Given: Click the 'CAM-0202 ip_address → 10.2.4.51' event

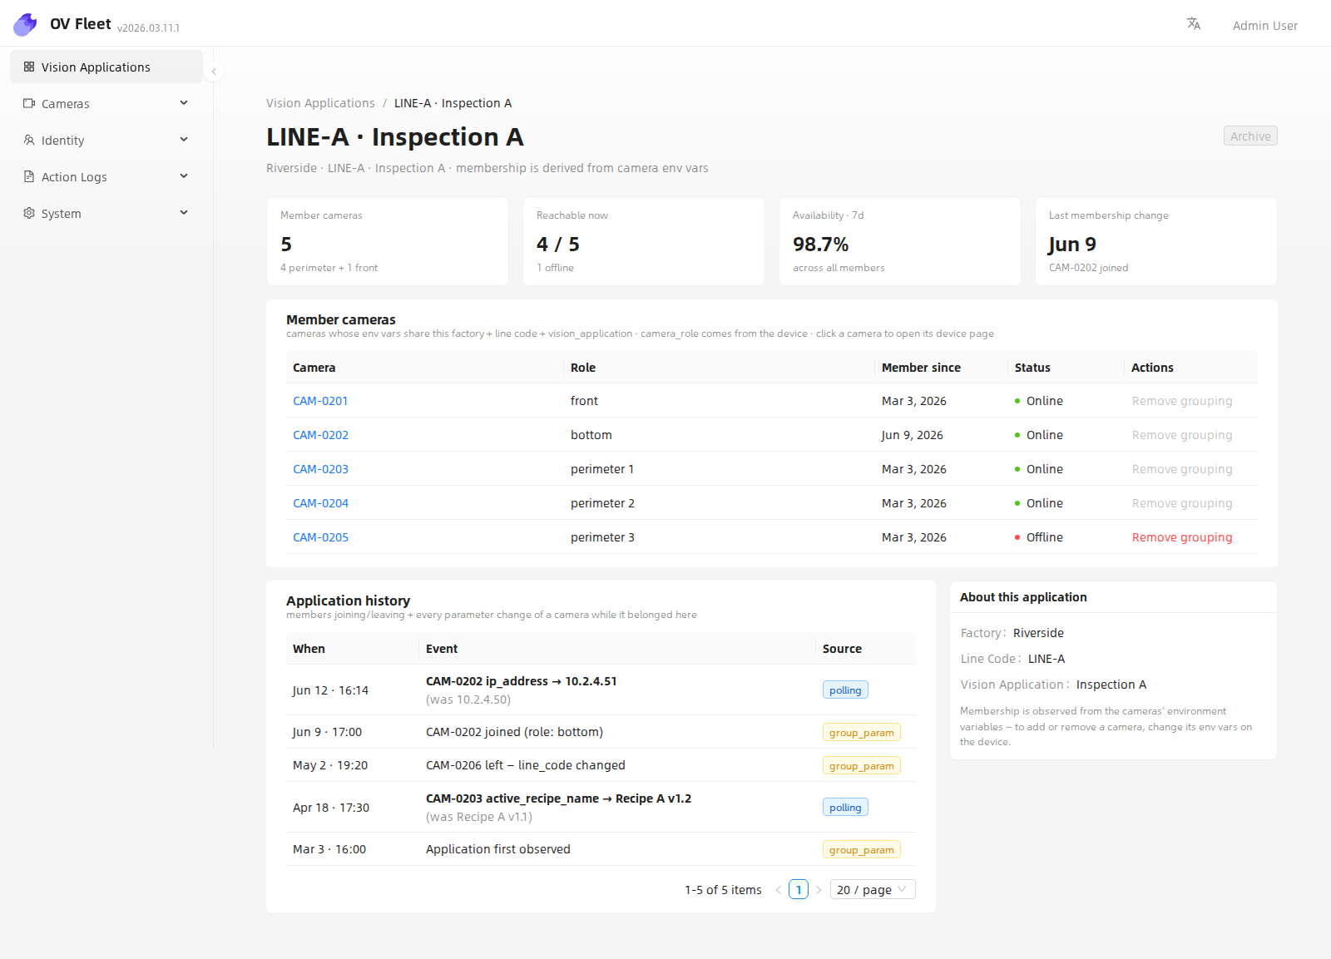Looking at the screenshot, I should pos(522,681).
